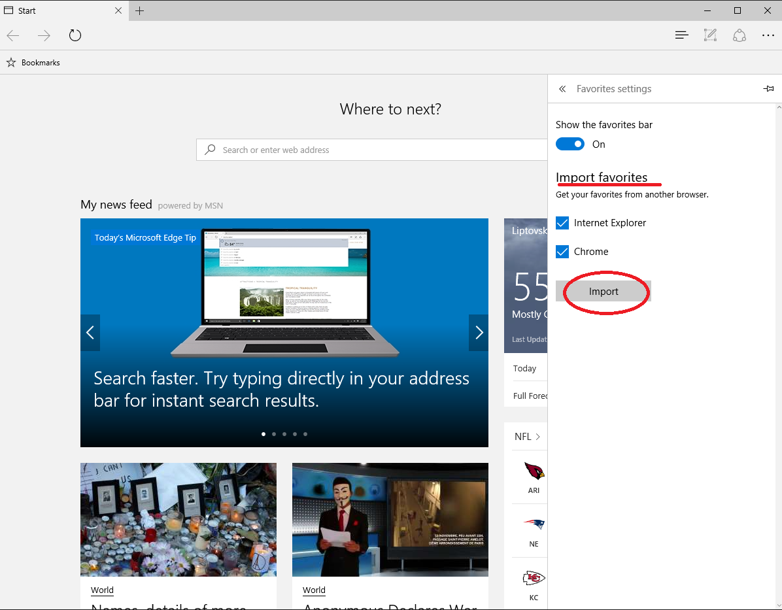782x610 pixels.
Task: Select the fifth carousel dot indicator
Action: [305, 434]
